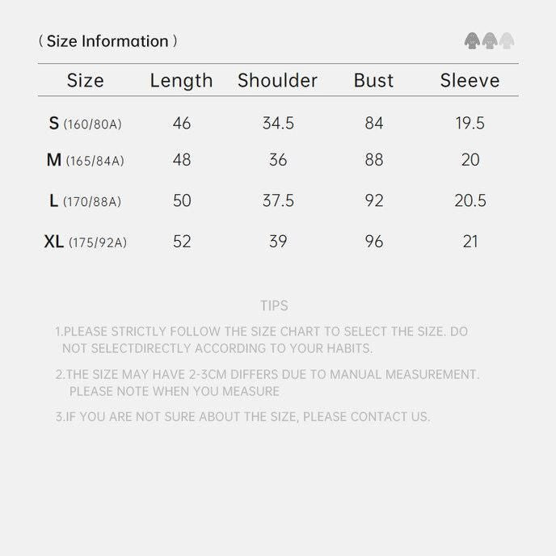Click the Bust column header
The image size is (556, 556).
pos(373,81)
